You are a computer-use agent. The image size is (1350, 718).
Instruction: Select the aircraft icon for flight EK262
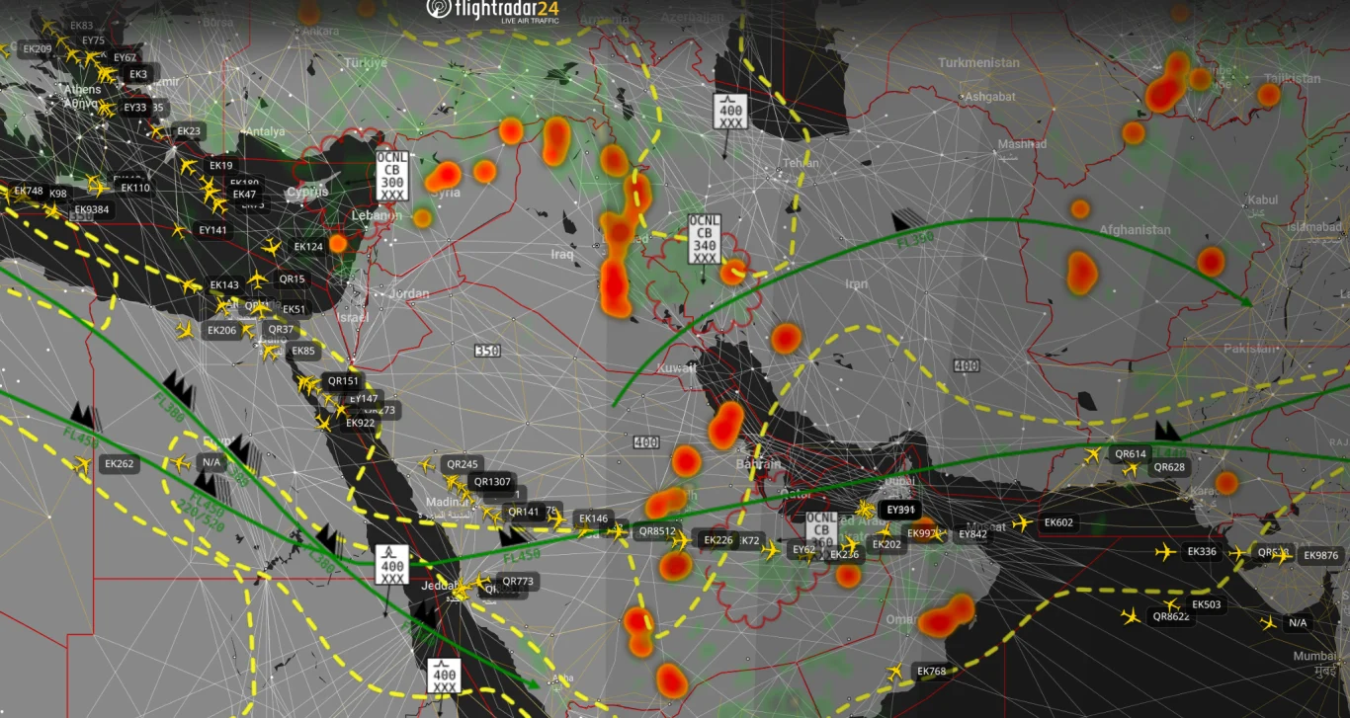(83, 463)
